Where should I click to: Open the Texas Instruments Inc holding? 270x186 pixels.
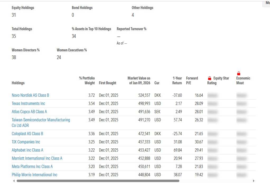tap(29, 103)
